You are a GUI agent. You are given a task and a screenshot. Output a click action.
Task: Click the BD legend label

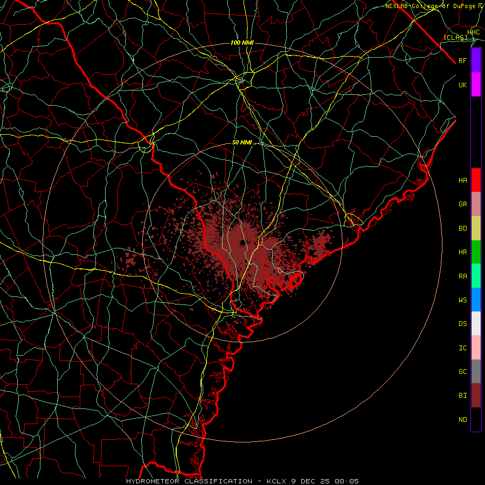tap(462, 228)
